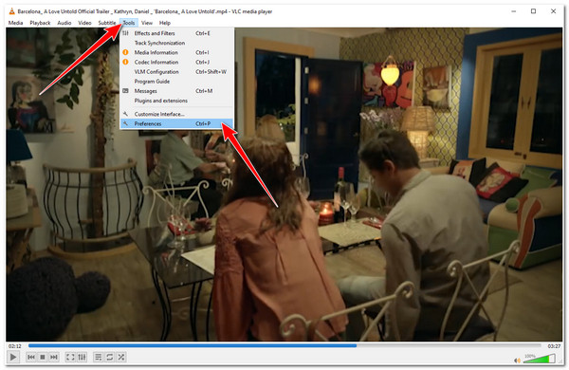Screen dimensions: 569x370
Task: Toggle random shuffle playback
Action: [x=121, y=358]
